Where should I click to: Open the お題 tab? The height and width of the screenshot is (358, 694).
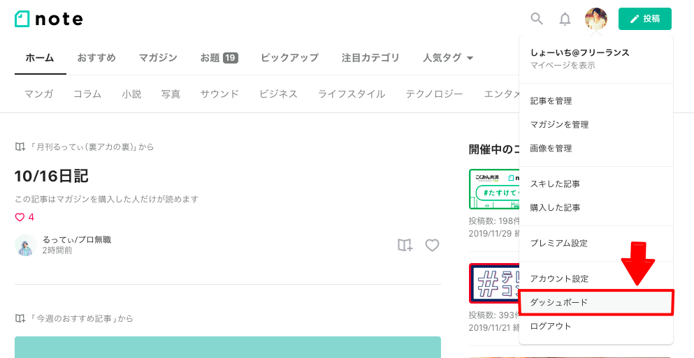pyautogui.click(x=219, y=58)
